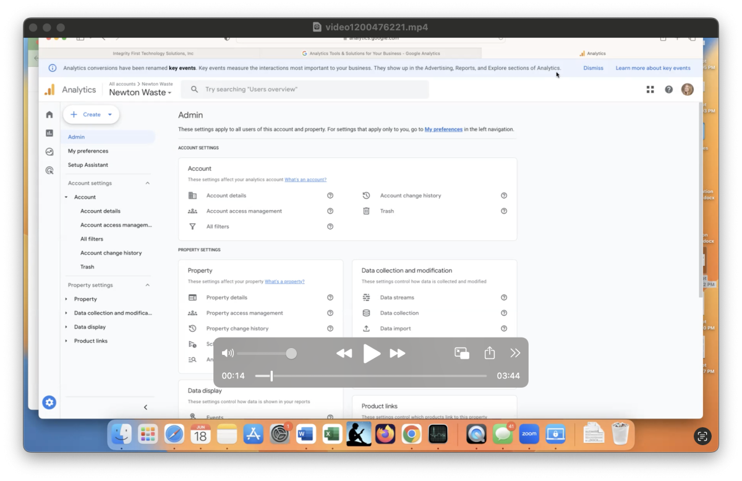This screenshot has height=481, width=742.
Task: Open the Trash icon under Account settings
Action: (365, 210)
